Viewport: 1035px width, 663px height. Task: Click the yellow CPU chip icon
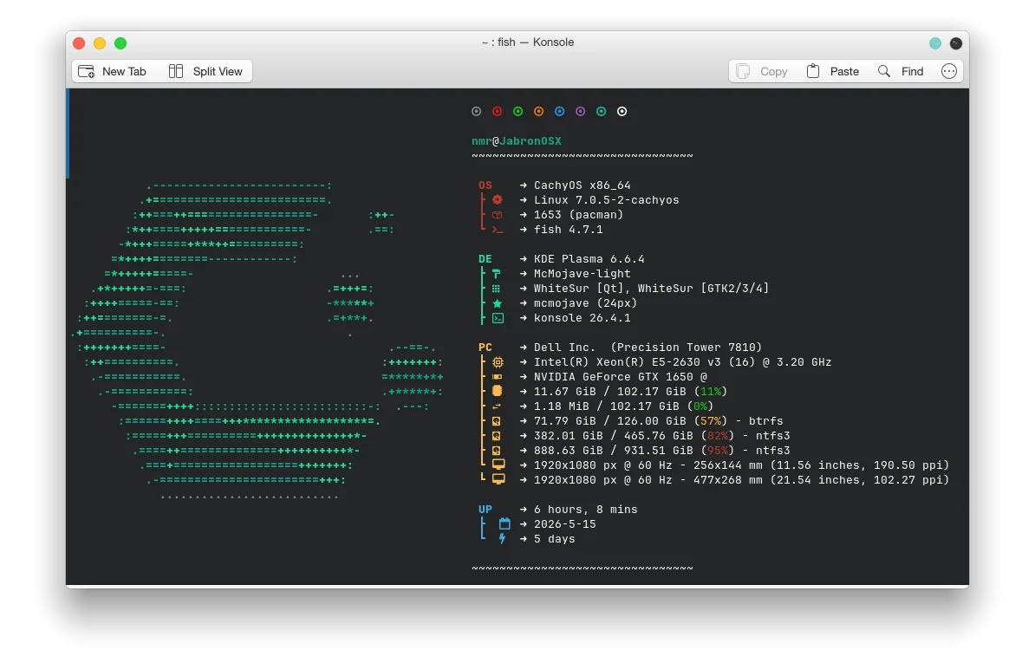(x=498, y=362)
